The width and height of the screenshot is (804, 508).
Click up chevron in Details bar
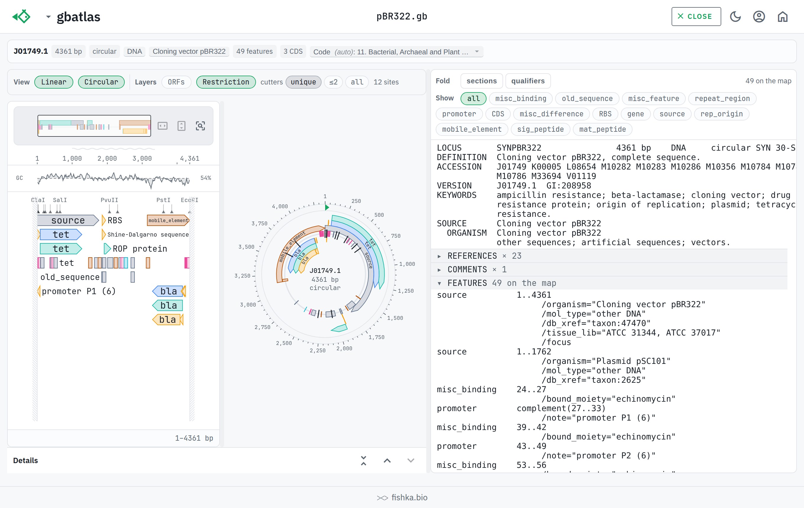click(387, 461)
